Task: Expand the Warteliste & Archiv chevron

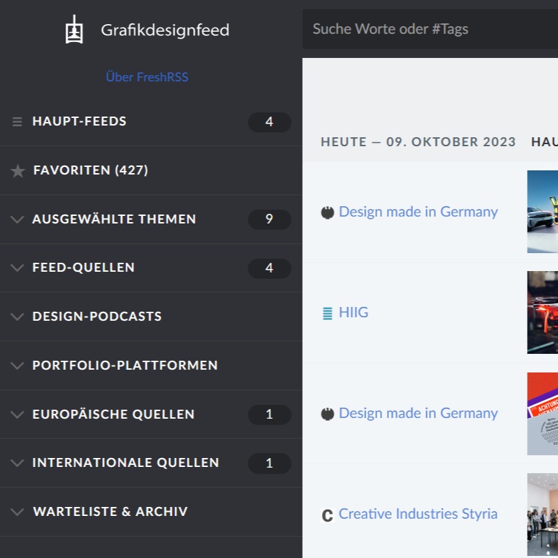Action: point(17,512)
